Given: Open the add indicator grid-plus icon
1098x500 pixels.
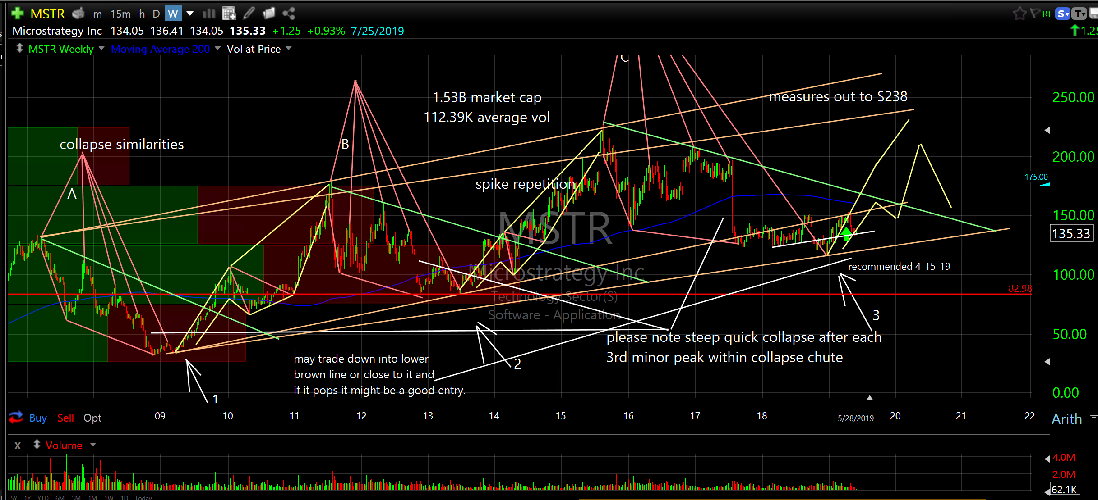Looking at the screenshot, I should pos(229,14).
